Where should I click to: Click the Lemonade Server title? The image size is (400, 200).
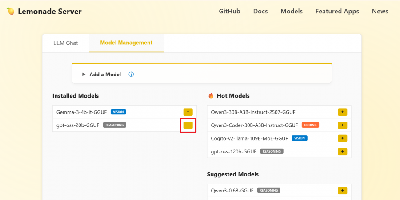[50, 12]
